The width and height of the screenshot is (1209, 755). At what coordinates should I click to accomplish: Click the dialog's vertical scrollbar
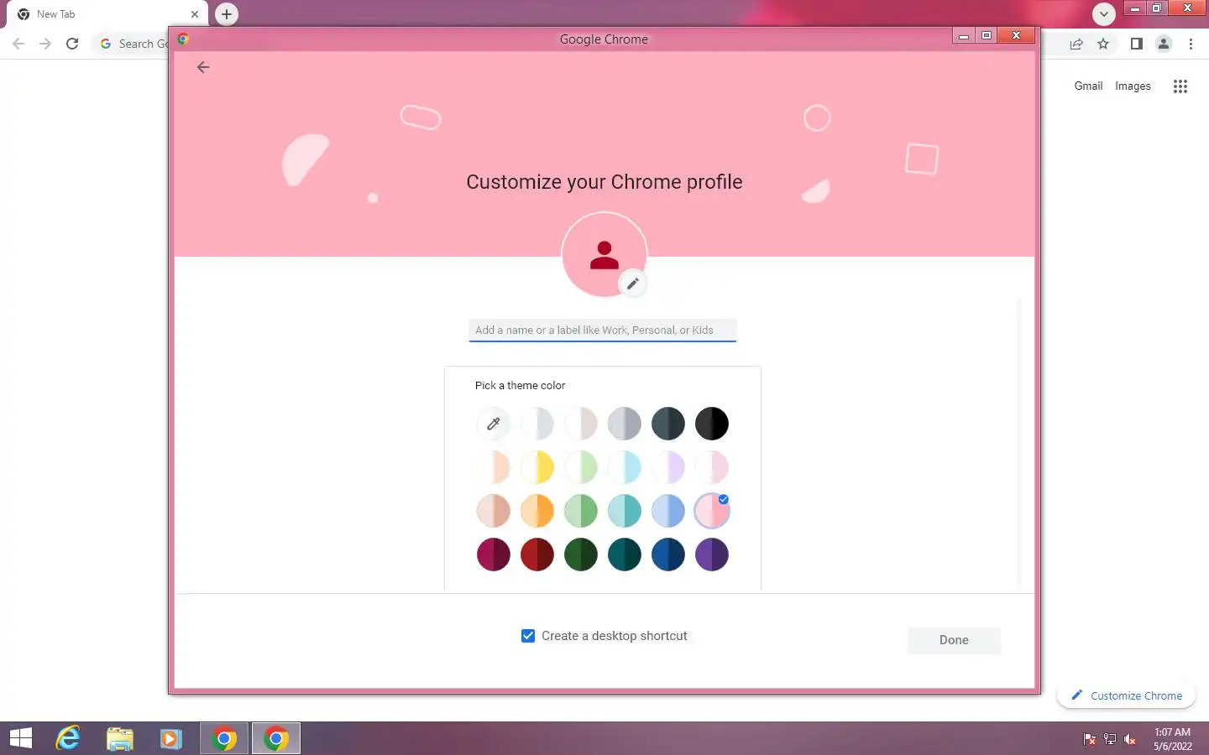[x=1020, y=443]
